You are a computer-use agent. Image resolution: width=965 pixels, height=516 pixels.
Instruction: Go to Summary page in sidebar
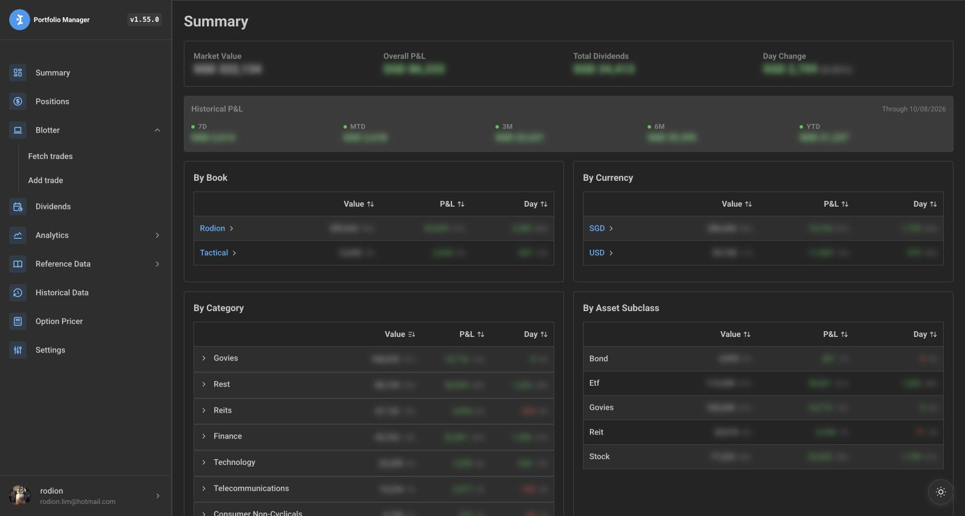[53, 73]
